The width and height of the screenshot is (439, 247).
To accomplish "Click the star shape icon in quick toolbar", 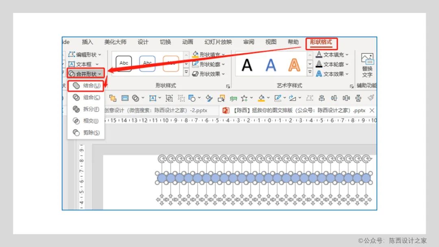I will (244, 98).
